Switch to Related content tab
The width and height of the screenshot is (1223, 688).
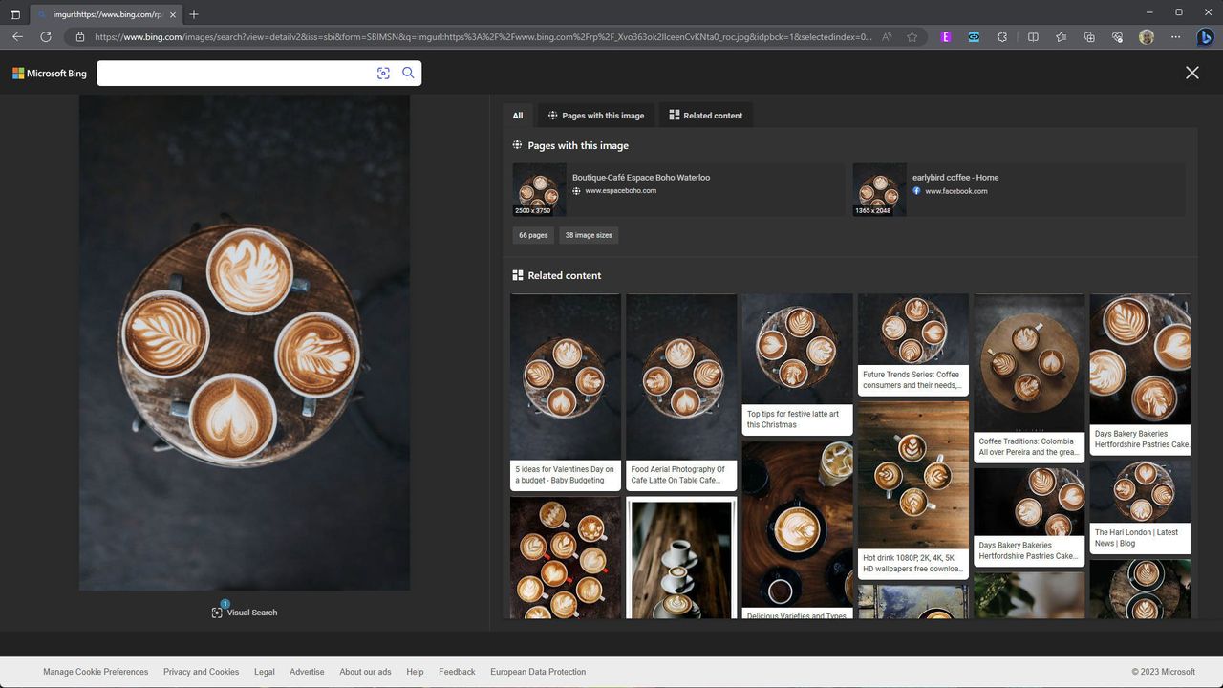705,116
